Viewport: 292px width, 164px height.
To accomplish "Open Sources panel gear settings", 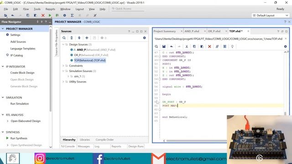I will (x=144, y=38).
